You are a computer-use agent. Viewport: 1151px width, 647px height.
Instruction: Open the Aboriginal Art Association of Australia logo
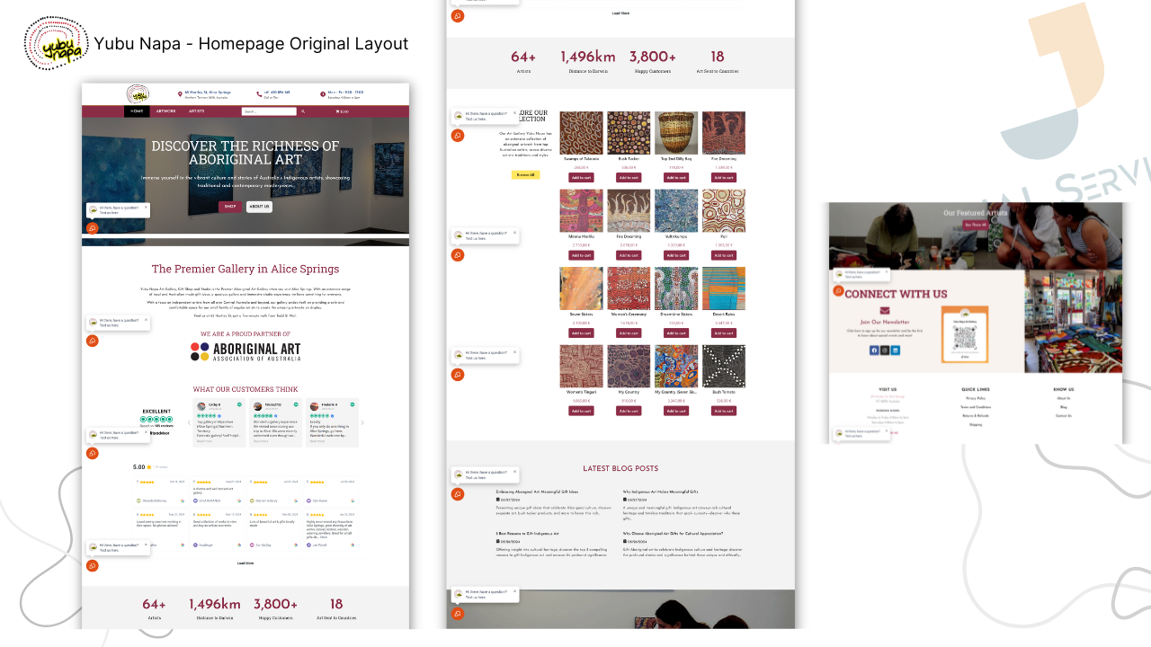[x=245, y=351]
